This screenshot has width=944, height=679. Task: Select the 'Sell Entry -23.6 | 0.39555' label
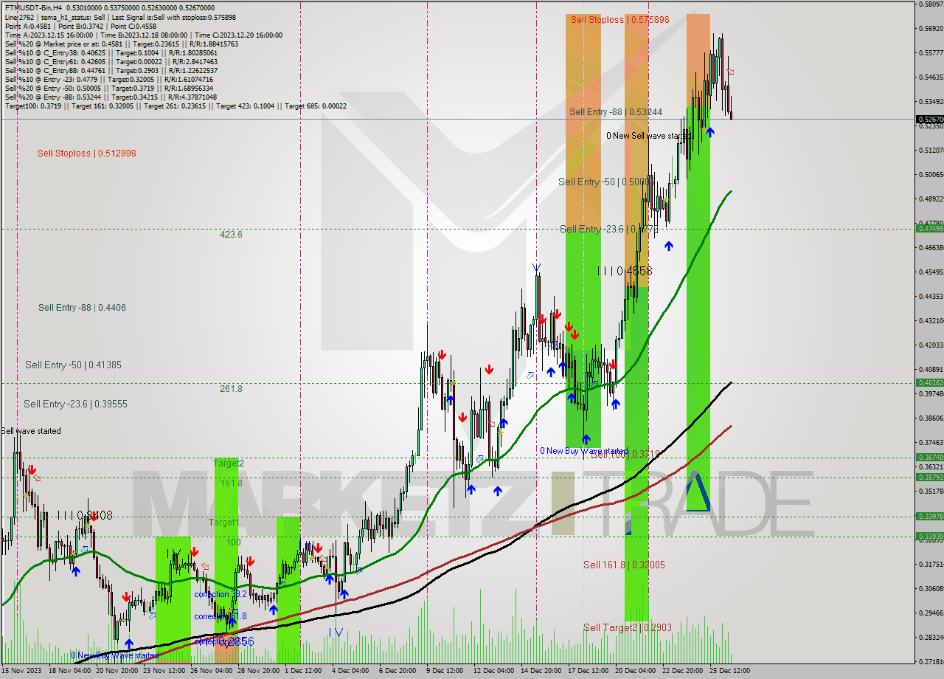[x=75, y=404]
